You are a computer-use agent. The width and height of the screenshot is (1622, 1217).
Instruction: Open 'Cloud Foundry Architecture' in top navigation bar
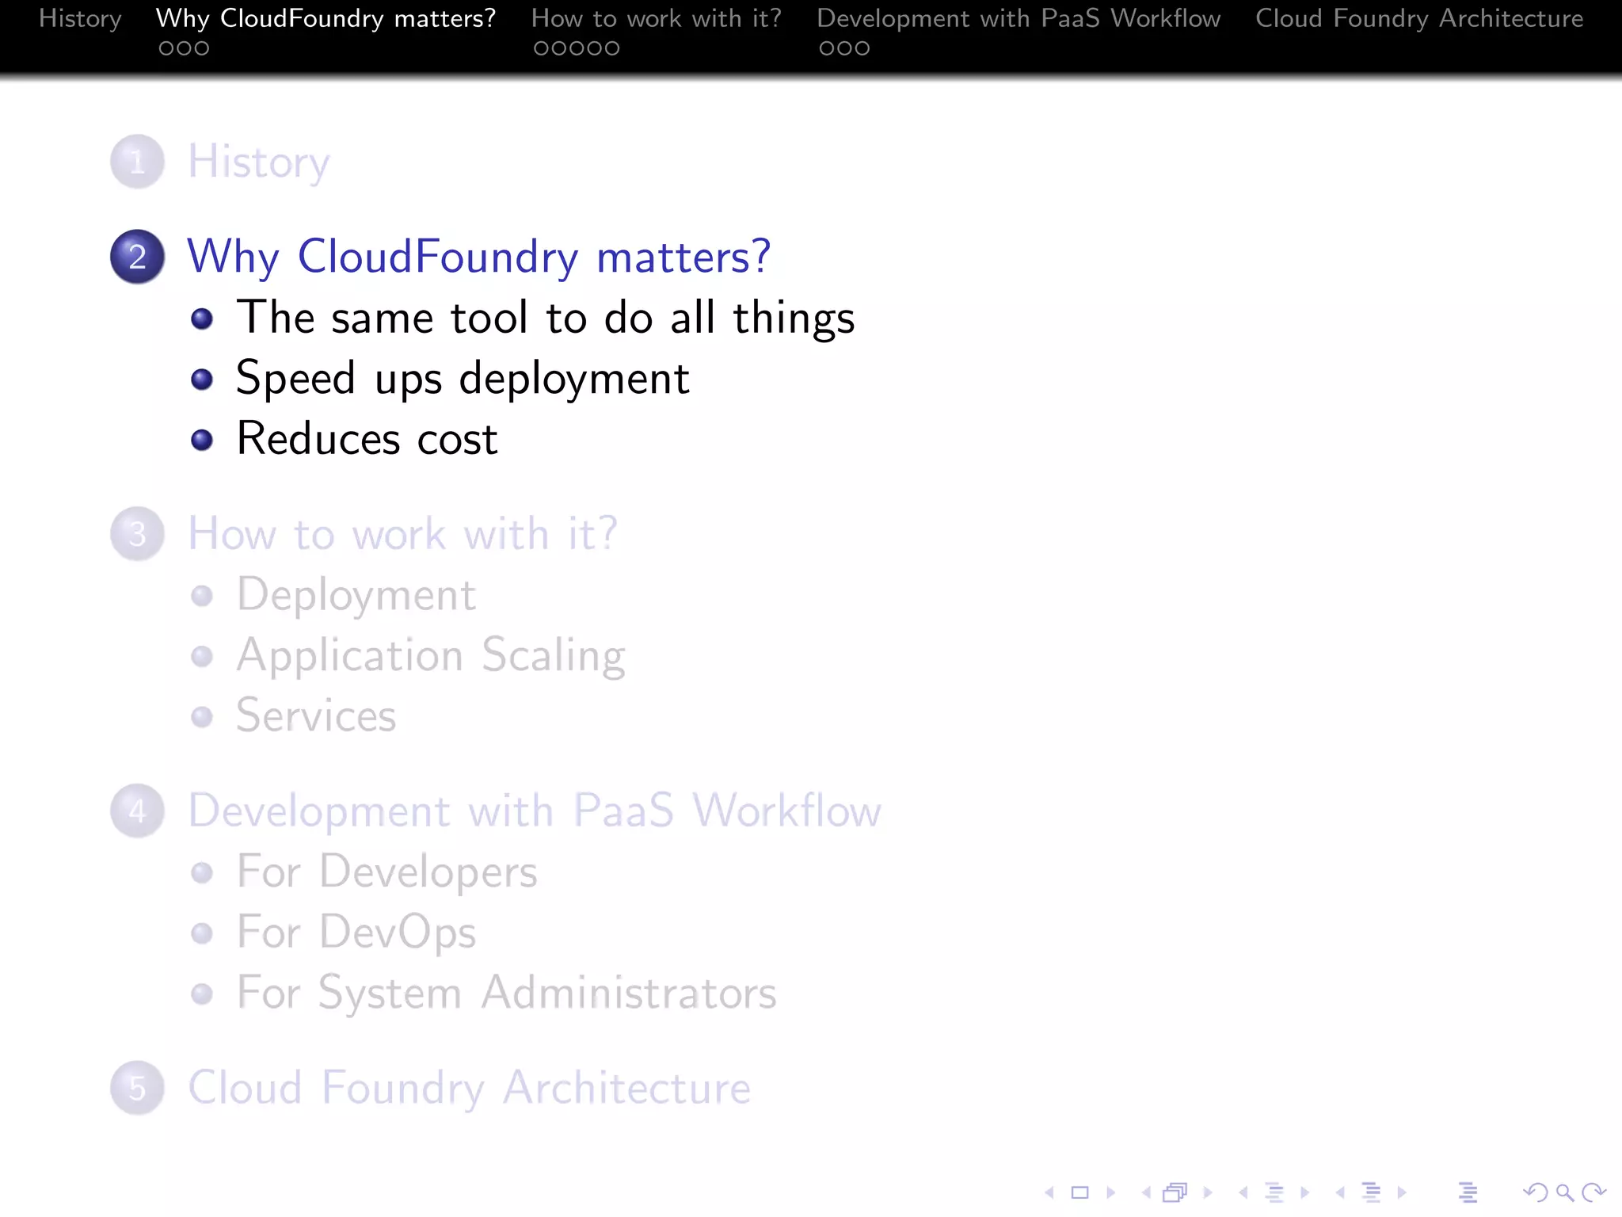(x=1419, y=18)
